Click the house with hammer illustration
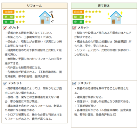Viewport: 139px width, 128px height. pos(46,17)
